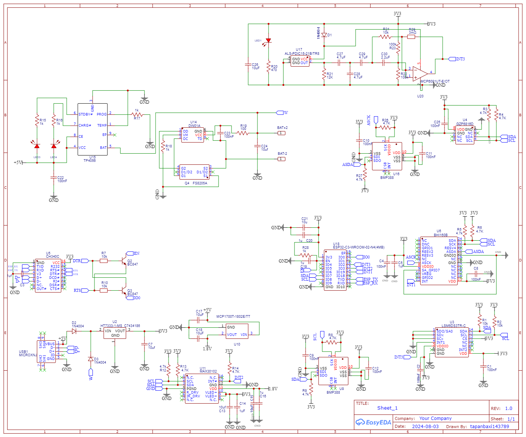
Task: Click the INT2 net flag on MAX30102
Action: click(237, 381)
